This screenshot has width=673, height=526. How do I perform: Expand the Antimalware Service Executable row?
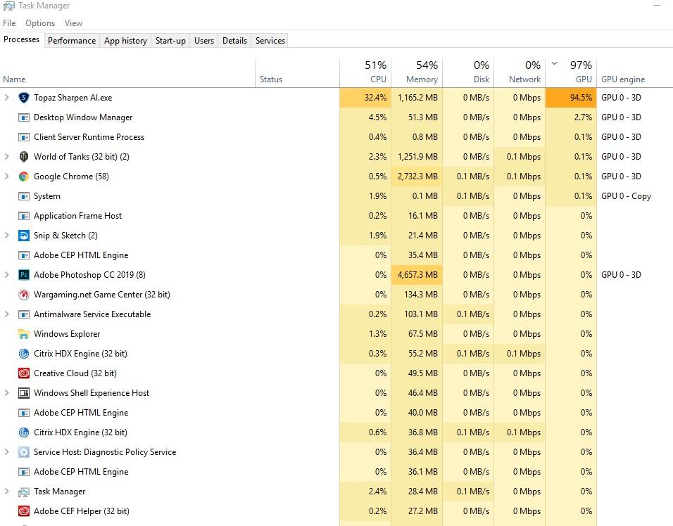6,314
